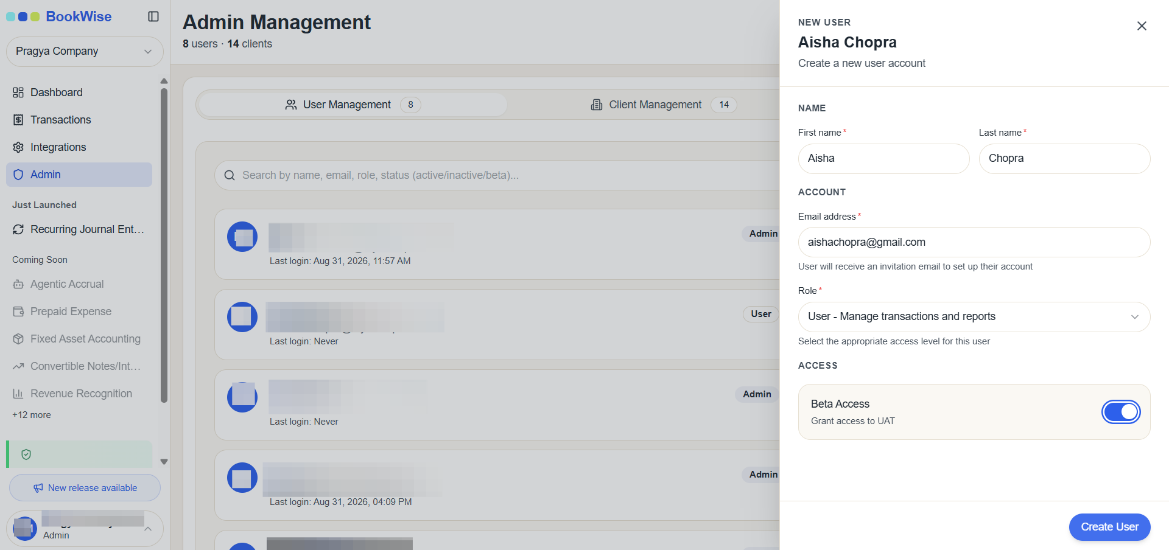Expand the profile menu chevron

coord(148,529)
